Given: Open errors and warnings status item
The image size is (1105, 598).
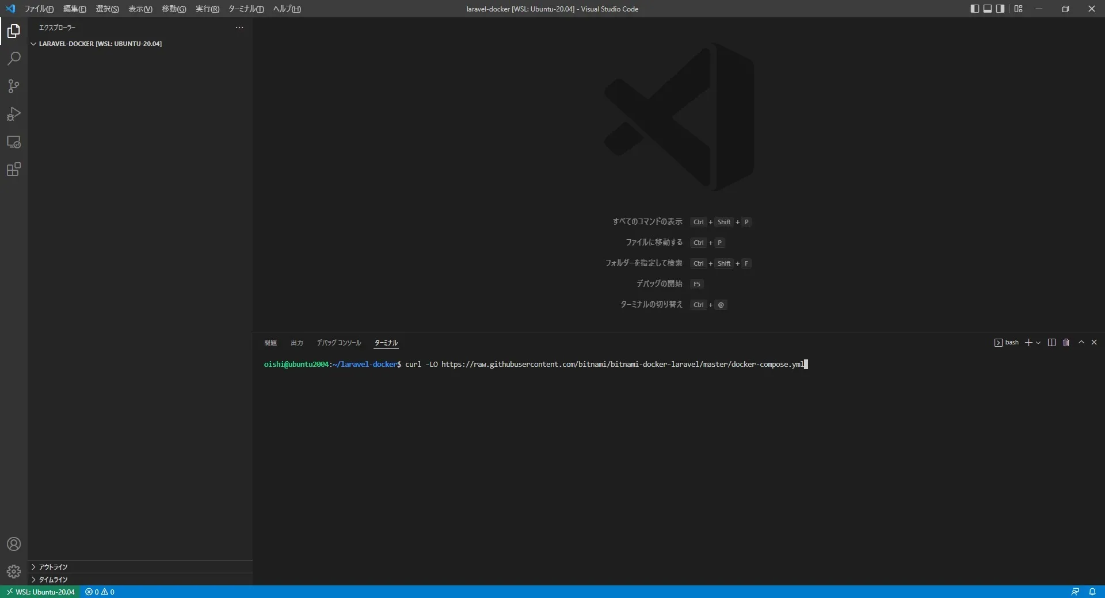Looking at the screenshot, I should [100, 592].
